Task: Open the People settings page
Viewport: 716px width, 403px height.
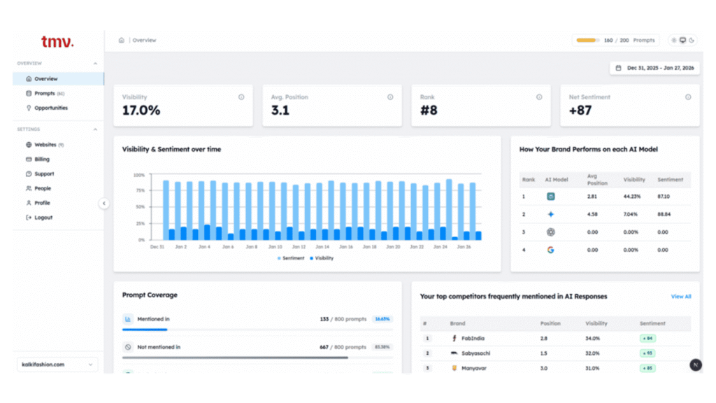Action: click(58, 188)
